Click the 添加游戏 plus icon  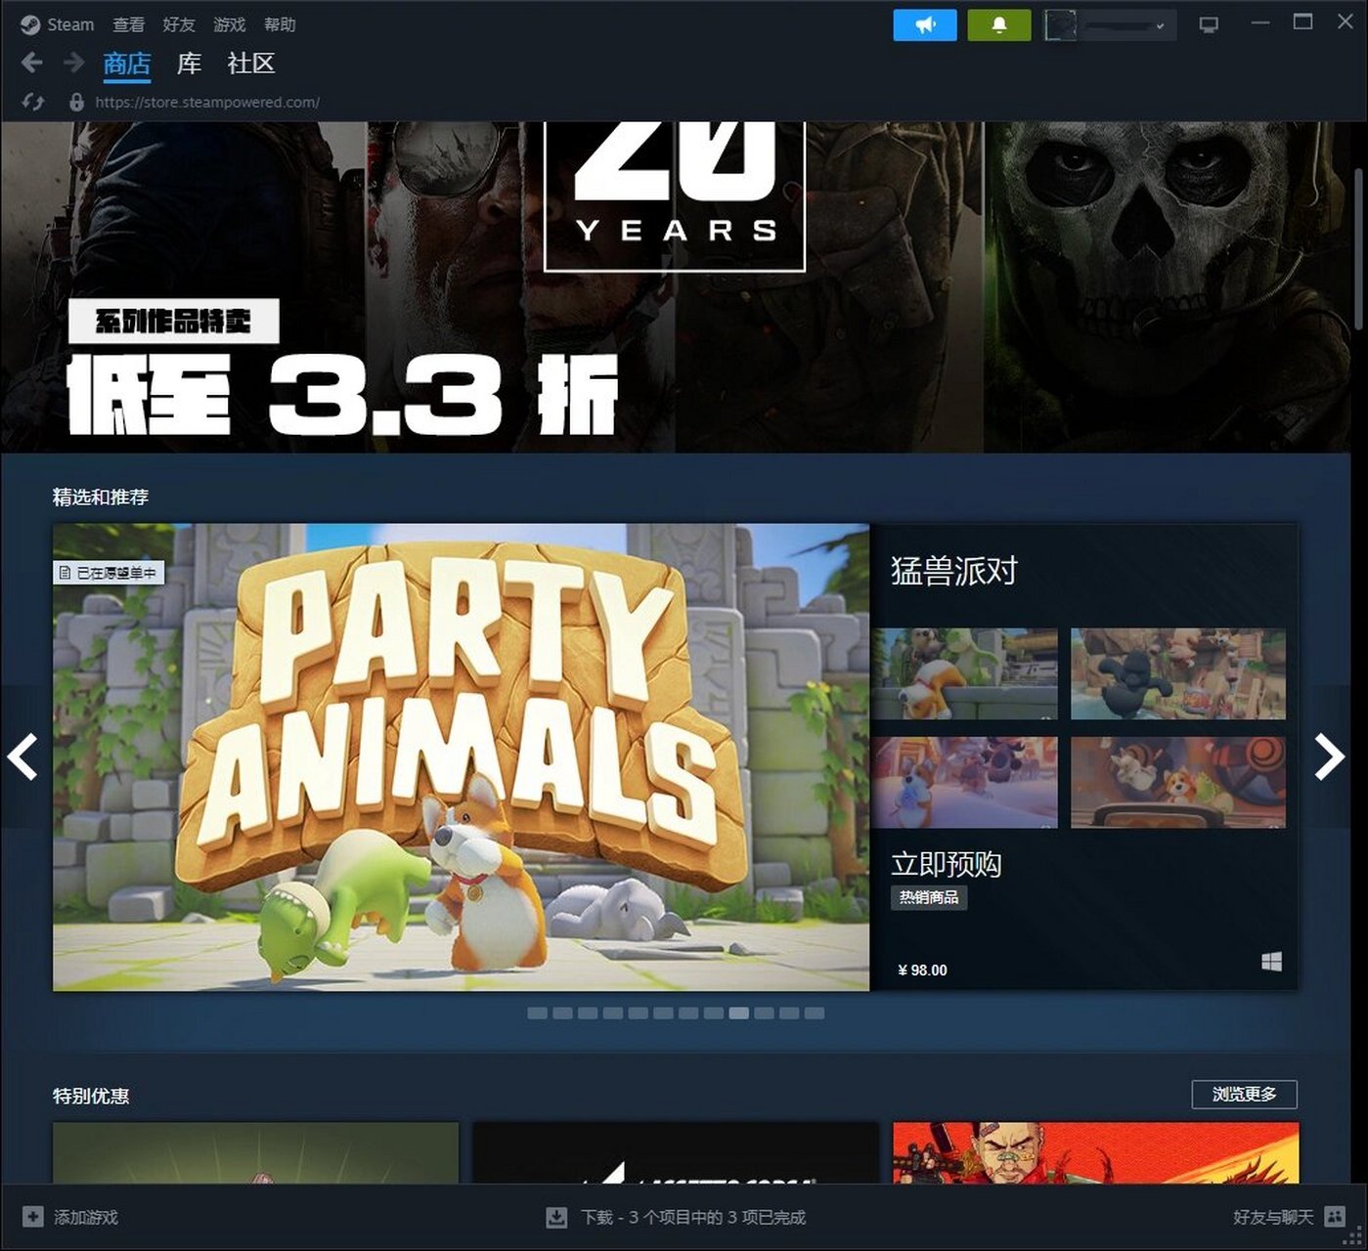[x=33, y=1217]
